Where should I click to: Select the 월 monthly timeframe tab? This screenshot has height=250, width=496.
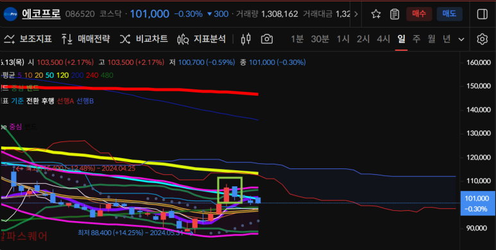point(431,39)
